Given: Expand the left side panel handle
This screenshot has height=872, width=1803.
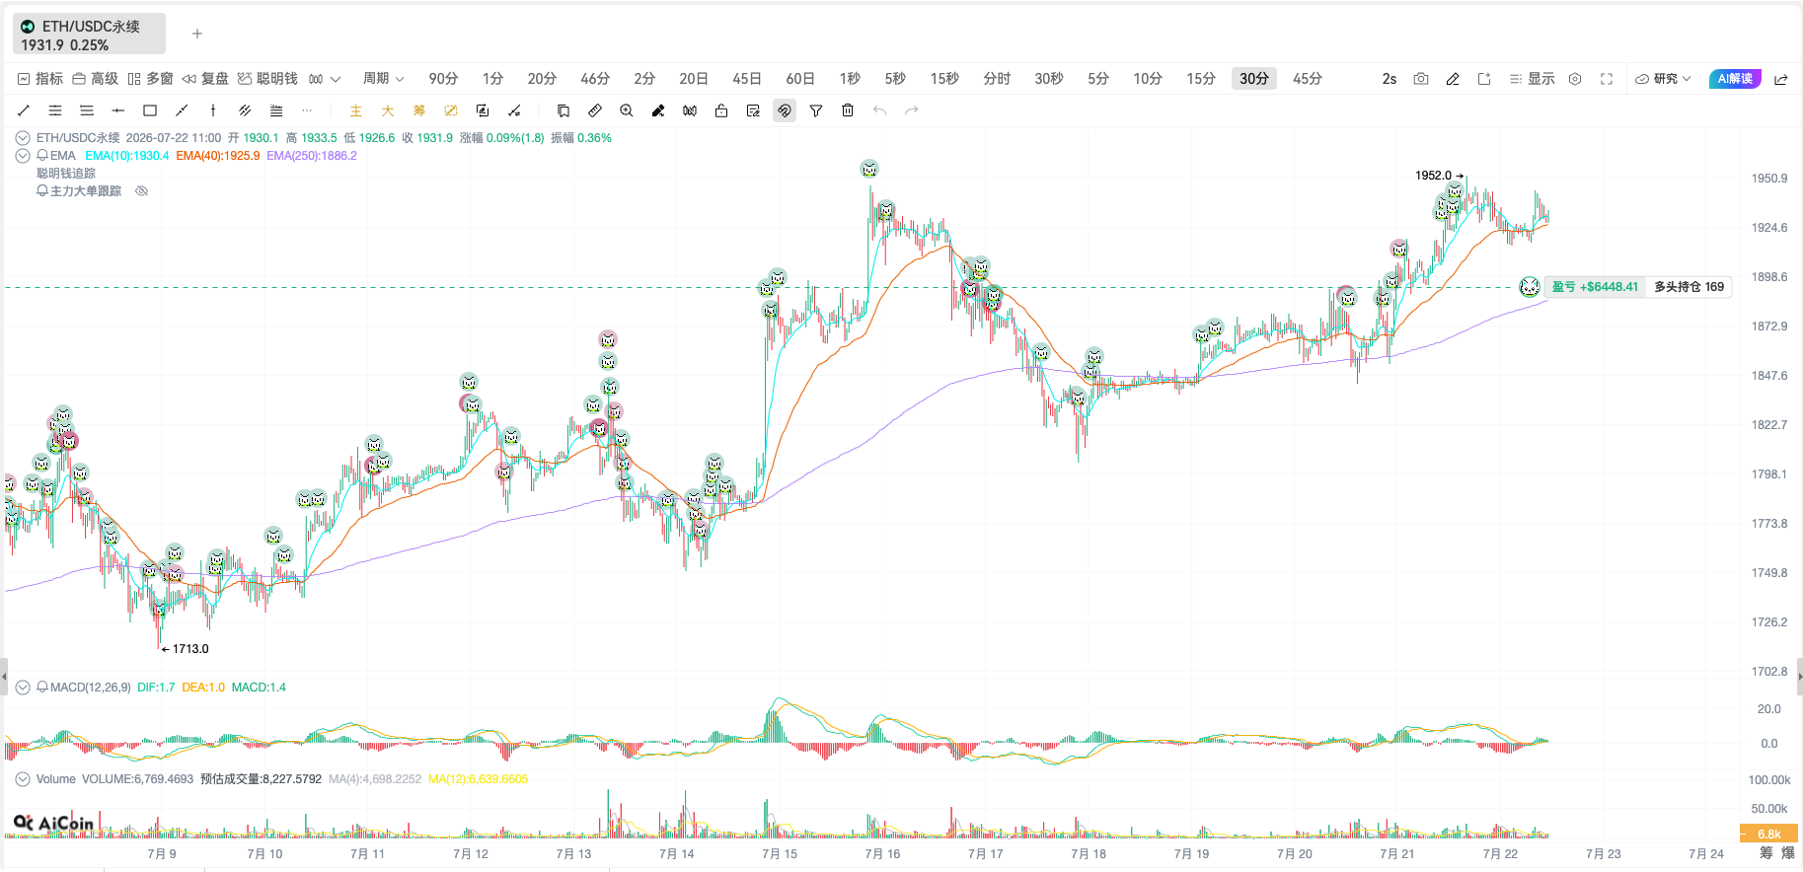Looking at the screenshot, I should click(4, 677).
